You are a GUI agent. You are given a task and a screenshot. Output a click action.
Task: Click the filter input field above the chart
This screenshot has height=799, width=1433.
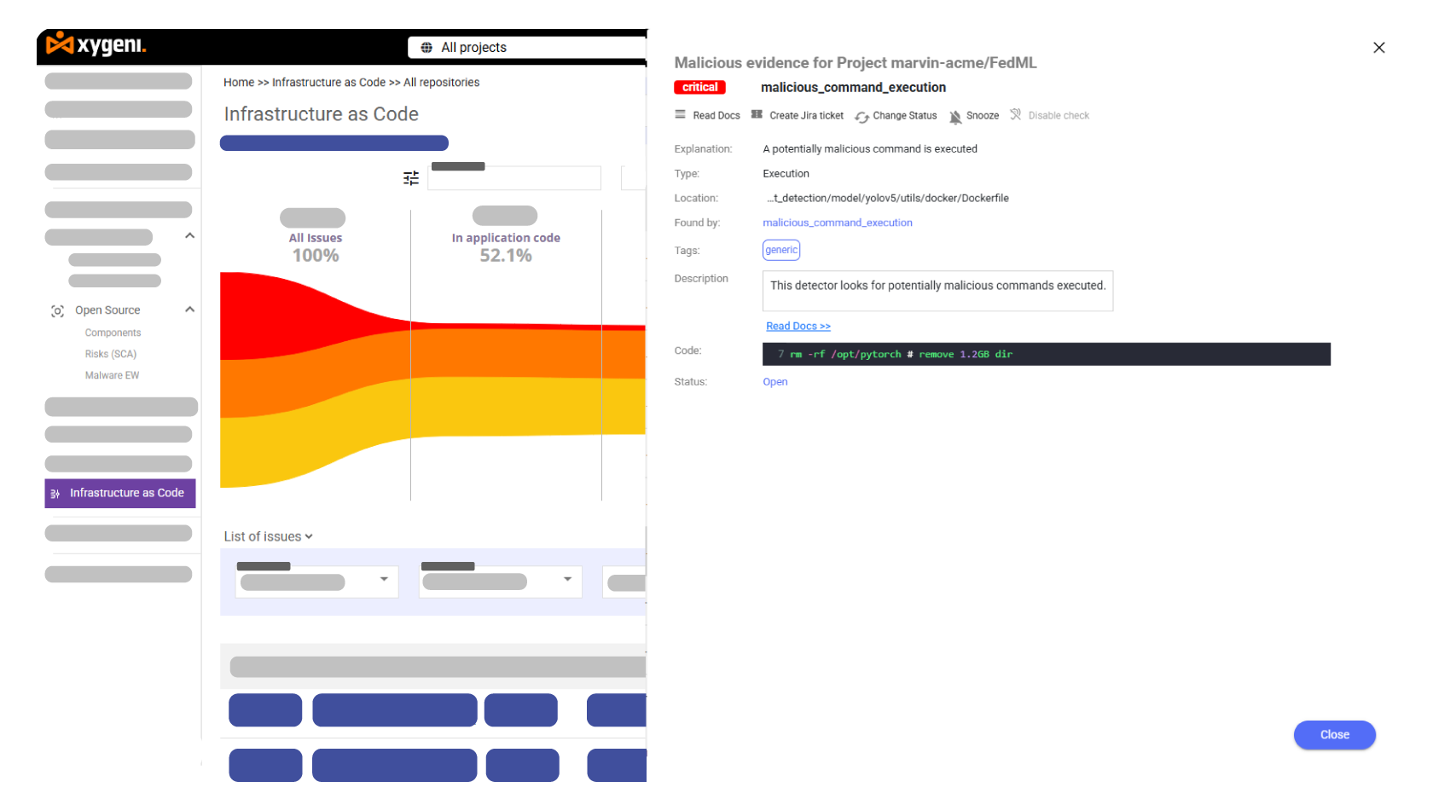coord(514,178)
